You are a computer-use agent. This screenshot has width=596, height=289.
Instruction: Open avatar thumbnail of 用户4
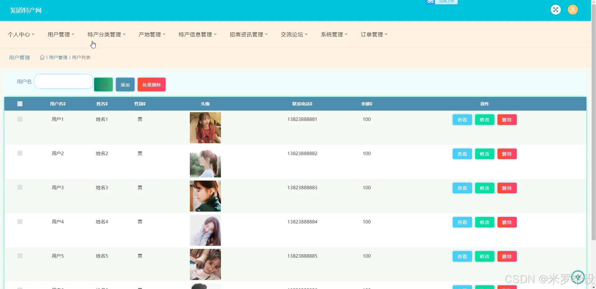point(205,230)
